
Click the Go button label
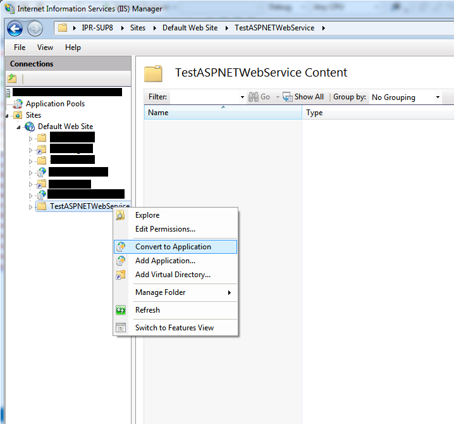[265, 97]
